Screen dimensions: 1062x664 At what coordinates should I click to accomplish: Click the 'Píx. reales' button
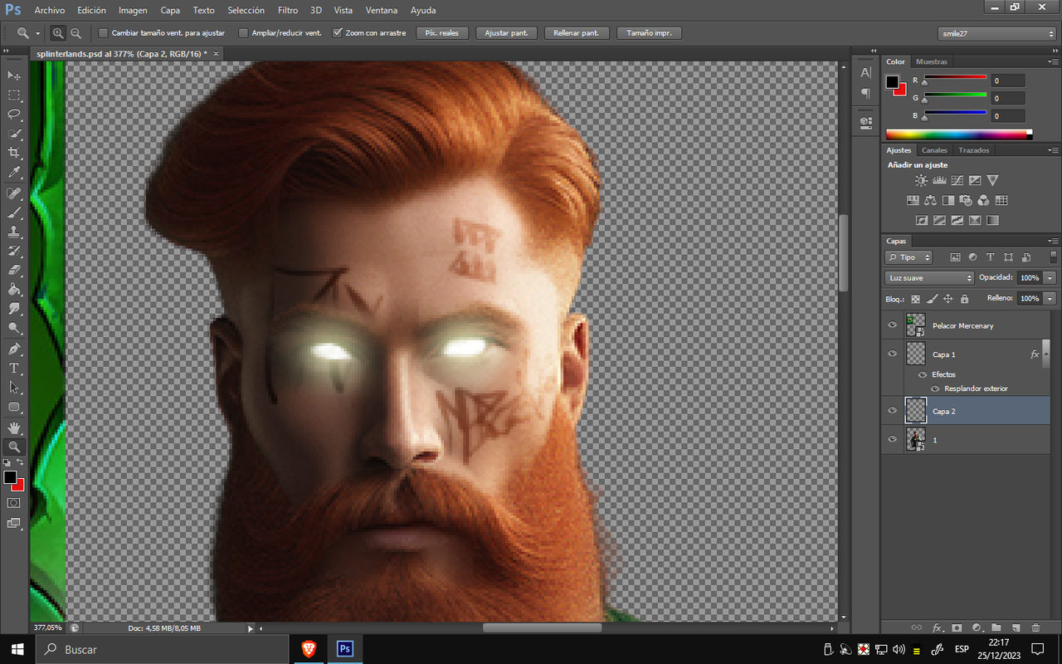click(x=442, y=33)
